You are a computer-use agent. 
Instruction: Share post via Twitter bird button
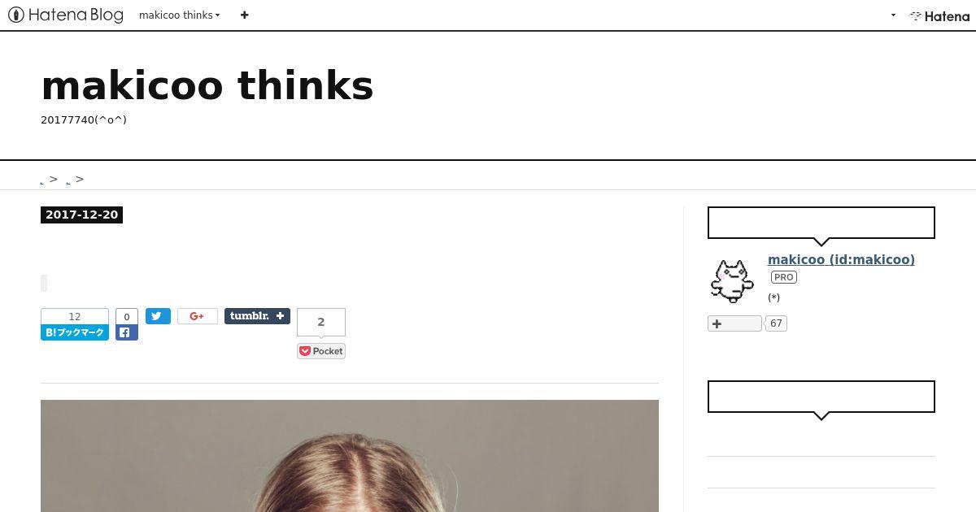[x=159, y=316]
